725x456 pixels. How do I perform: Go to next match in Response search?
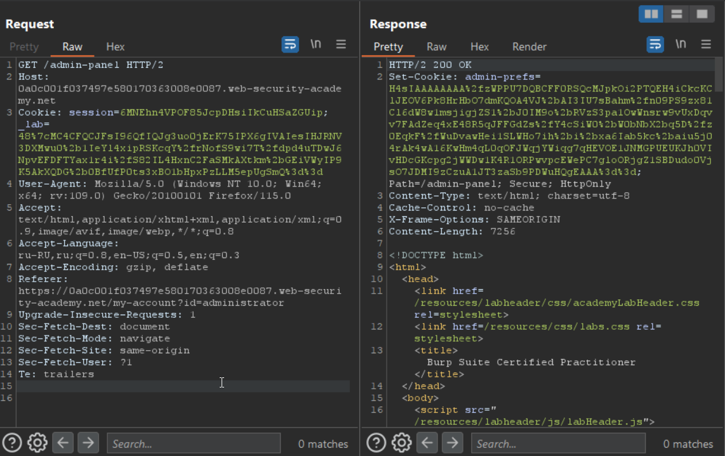pos(452,443)
